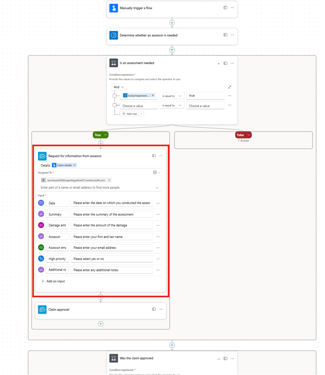Image resolution: width=325 pixels, height=375 pixels.
Task: Click the icon on Determine whether an assessor is needed
Action: (113, 35)
